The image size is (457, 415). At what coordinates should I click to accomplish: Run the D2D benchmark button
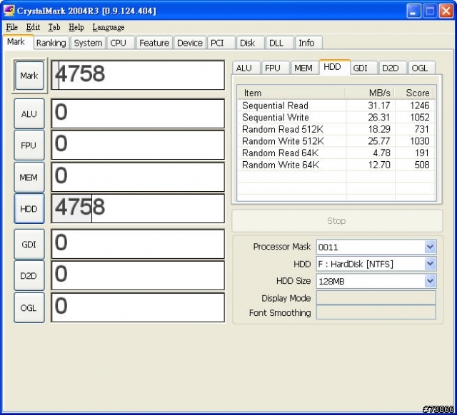click(29, 276)
